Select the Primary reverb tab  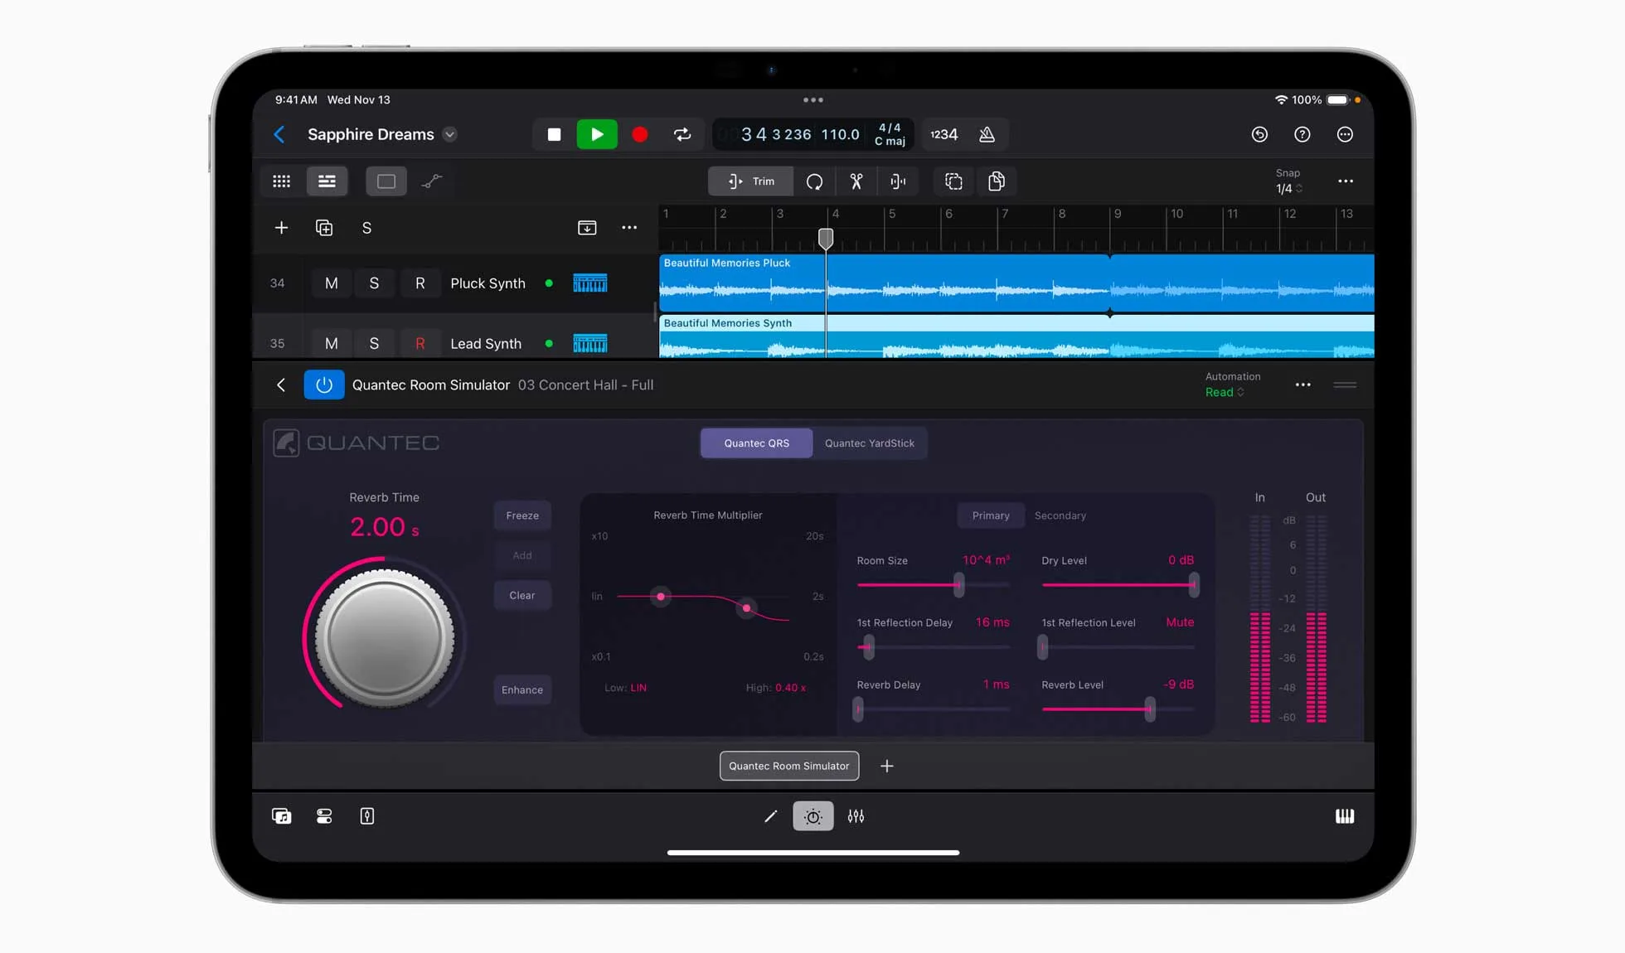[990, 515]
